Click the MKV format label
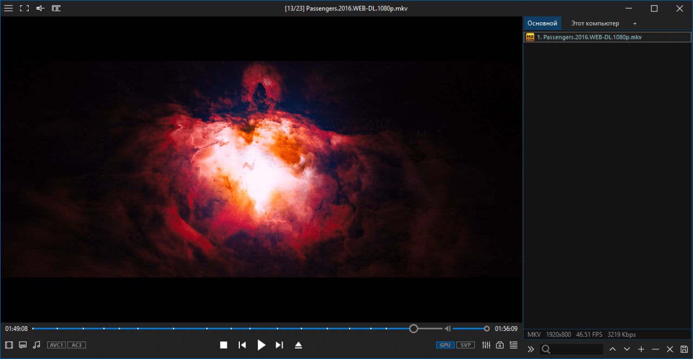 tap(534, 335)
